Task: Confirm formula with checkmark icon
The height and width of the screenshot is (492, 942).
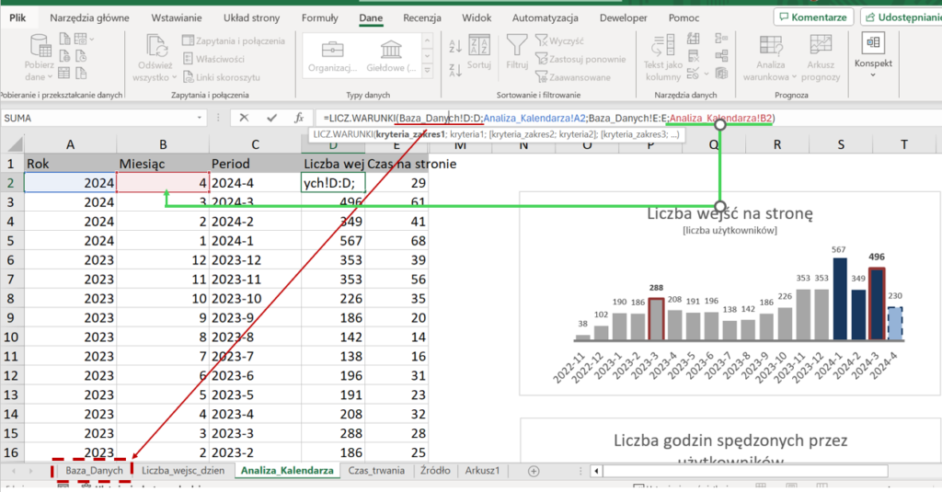Action: tap(271, 118)
